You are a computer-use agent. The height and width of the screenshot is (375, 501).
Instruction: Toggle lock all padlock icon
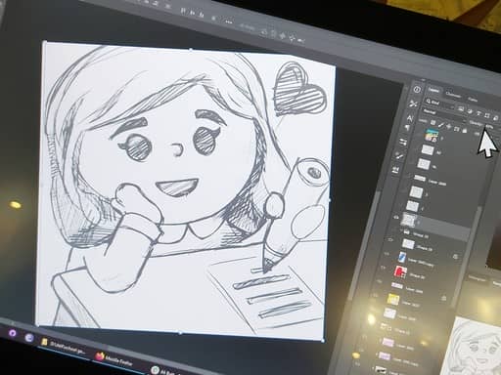465,130
